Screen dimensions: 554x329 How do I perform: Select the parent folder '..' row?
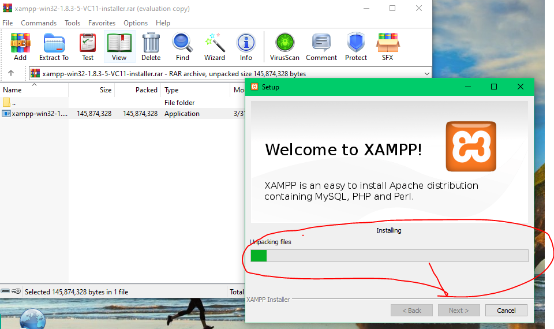click(x=122, y=103)
